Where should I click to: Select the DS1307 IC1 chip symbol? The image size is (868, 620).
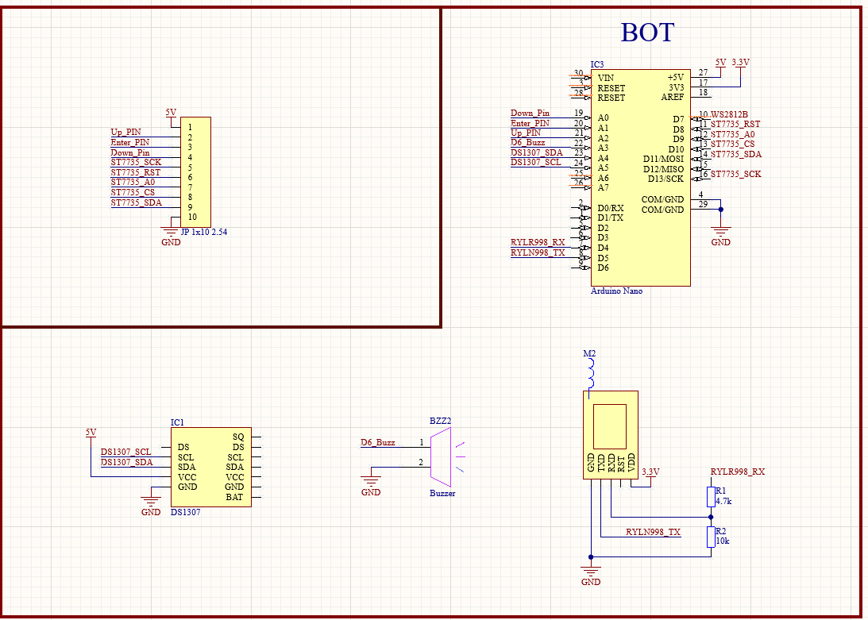[x=210, y=467]
